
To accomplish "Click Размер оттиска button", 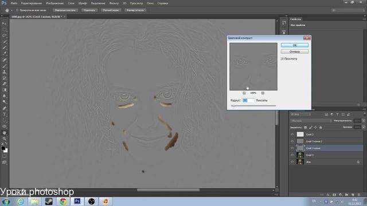I will pyautogui.click(x=135, y=10).
